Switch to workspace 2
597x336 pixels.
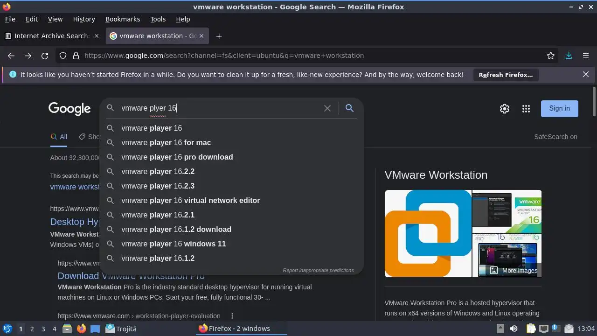coord(32,329)
